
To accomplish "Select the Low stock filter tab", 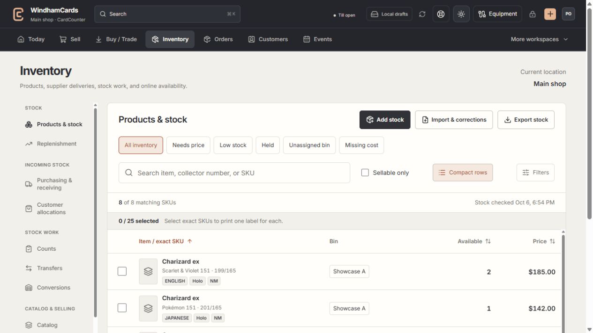I will point(233,145).
